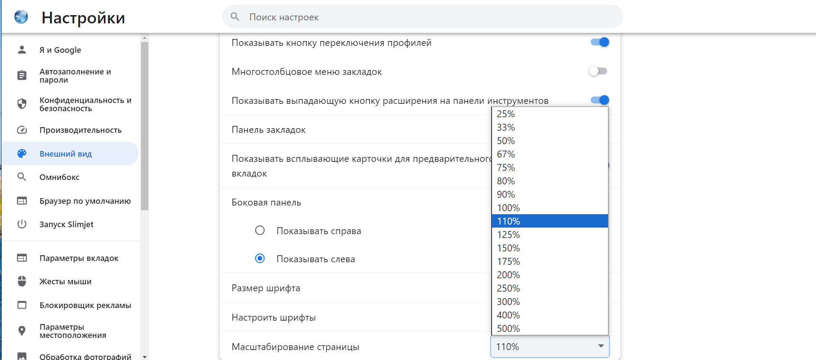The image size is (816, 360).
Task: Click the location pin icon for Параметры местоположения
Action: click(22, 331)
